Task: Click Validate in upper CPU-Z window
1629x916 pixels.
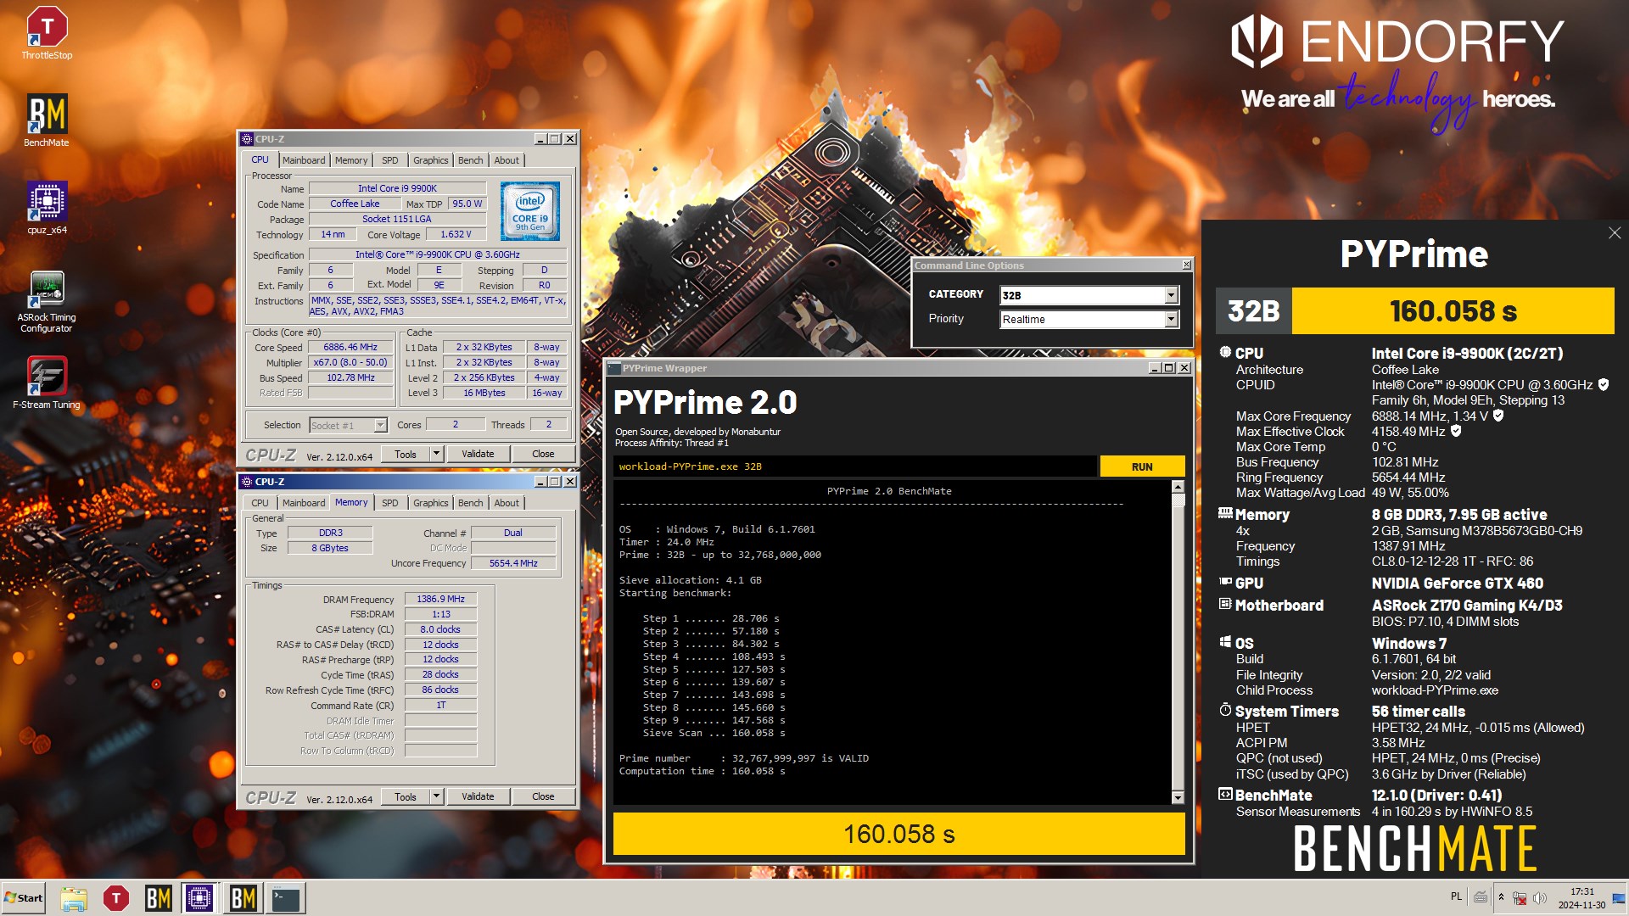Action: pos(478,454)
